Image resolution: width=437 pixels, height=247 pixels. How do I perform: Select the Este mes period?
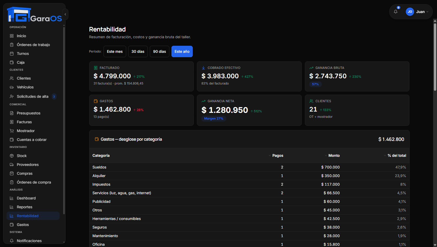click(x=115, y=51)
